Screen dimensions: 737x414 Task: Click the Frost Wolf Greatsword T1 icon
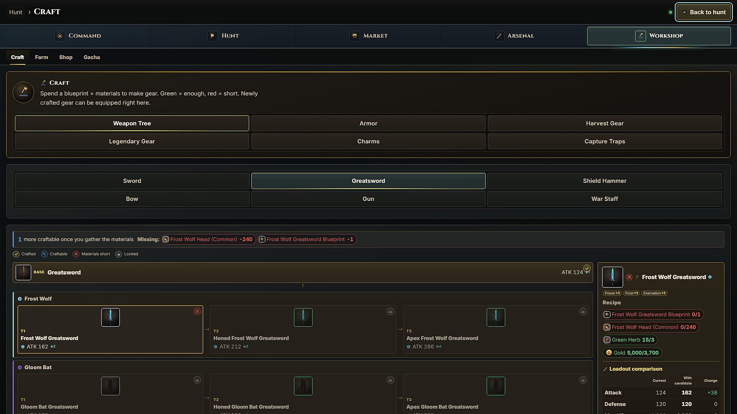(x=111, y=317)
